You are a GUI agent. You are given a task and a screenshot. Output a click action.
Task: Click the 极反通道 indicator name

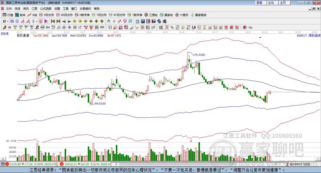pos(23,35)
